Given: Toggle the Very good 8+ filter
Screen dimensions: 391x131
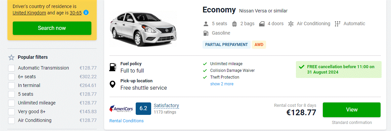Looking at the screenshot, I should [11, 112].
